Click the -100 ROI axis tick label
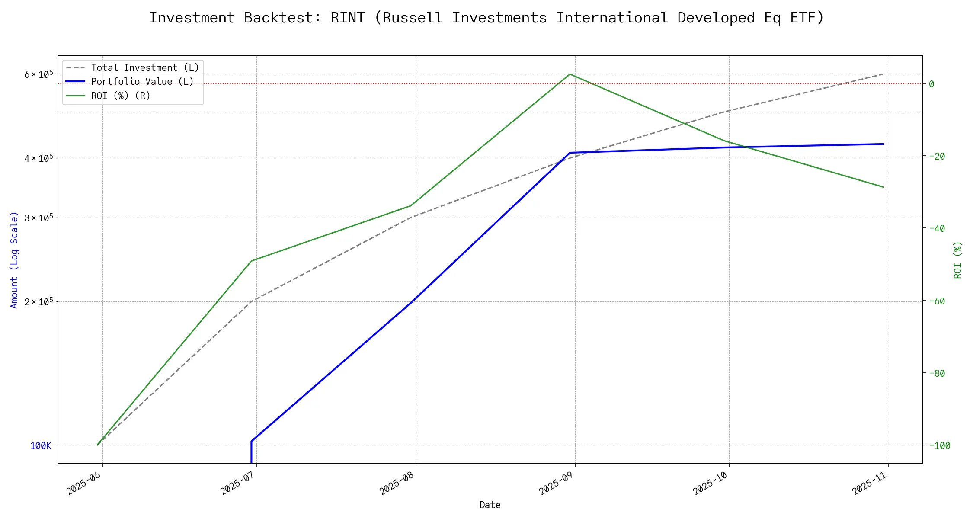 point(939,445)
